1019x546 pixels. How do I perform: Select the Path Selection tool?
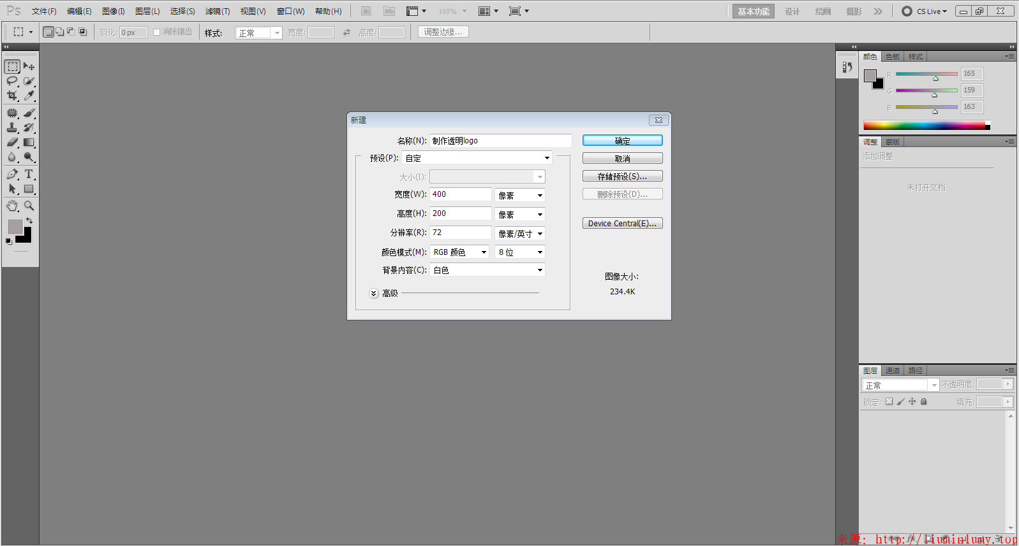click(12, 189)
